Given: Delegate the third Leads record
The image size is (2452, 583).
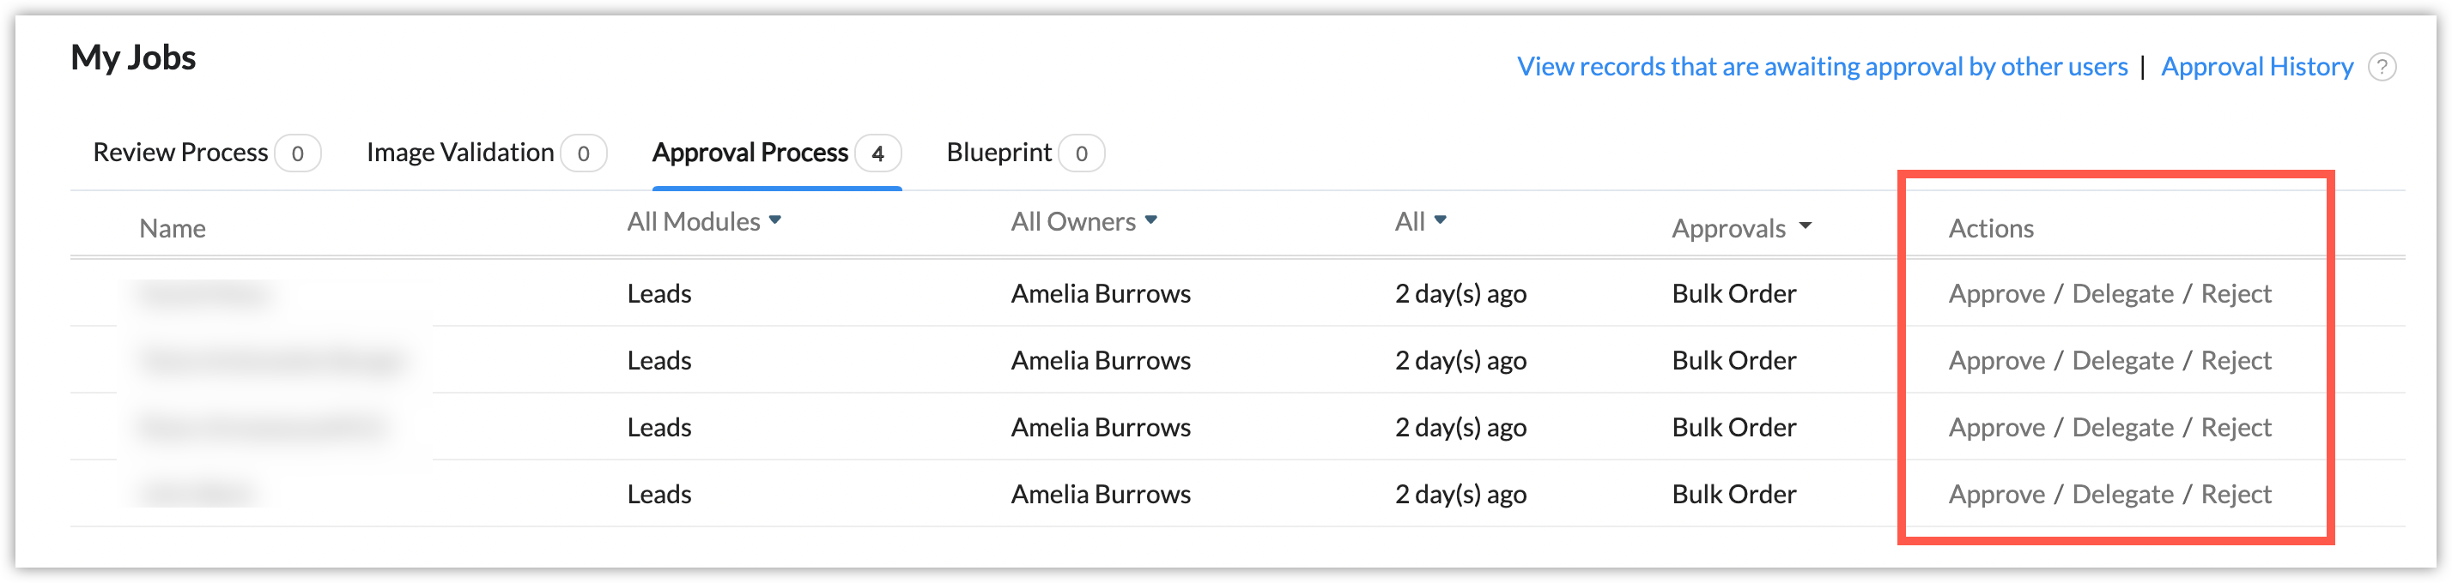Looking at the screenshot, I should [x=2121, y=427].
